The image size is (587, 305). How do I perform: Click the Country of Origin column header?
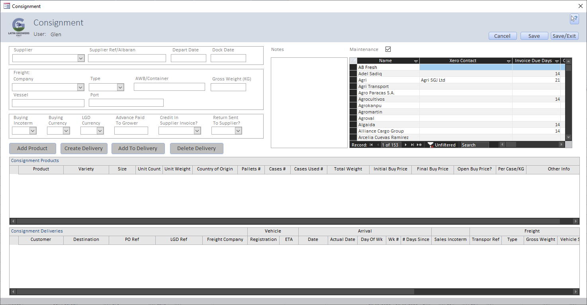pos(215,169)
